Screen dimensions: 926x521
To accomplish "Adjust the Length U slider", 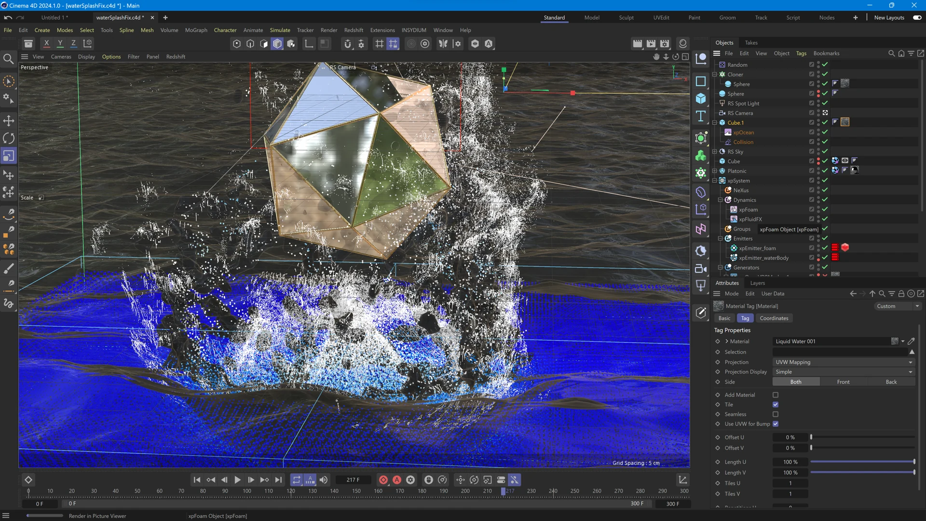I will tap(862, 462).
